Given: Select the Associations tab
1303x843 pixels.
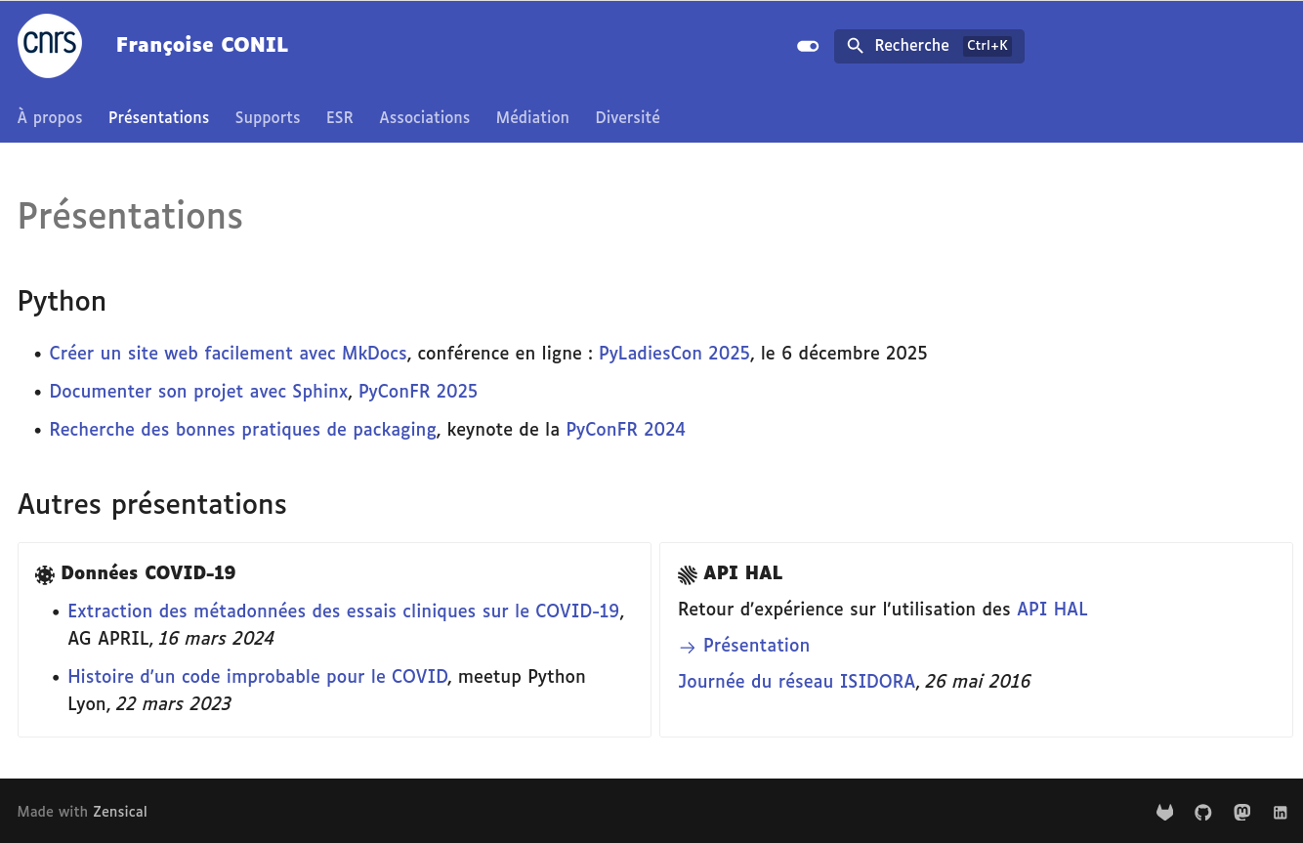Looking at the screenshot, I should point(424,117).
